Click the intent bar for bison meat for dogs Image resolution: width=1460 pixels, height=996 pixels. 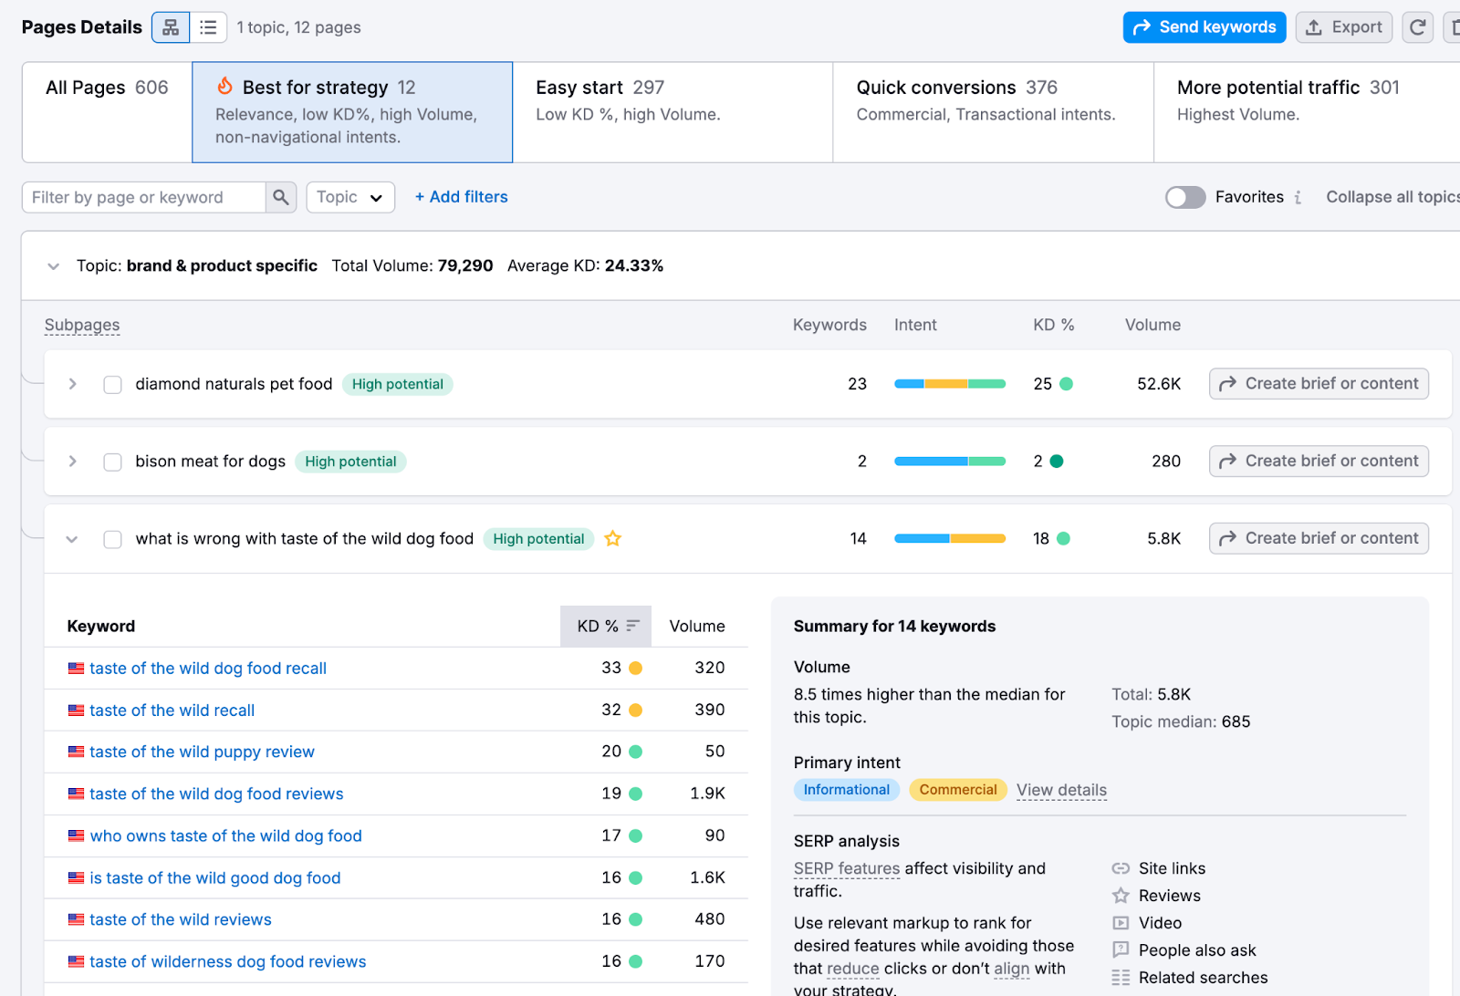coord(949,462)
